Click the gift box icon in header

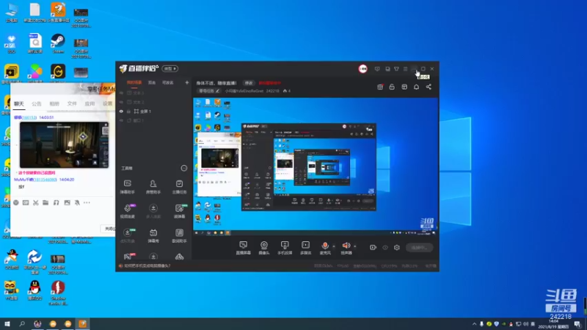[x=380, y=87]
